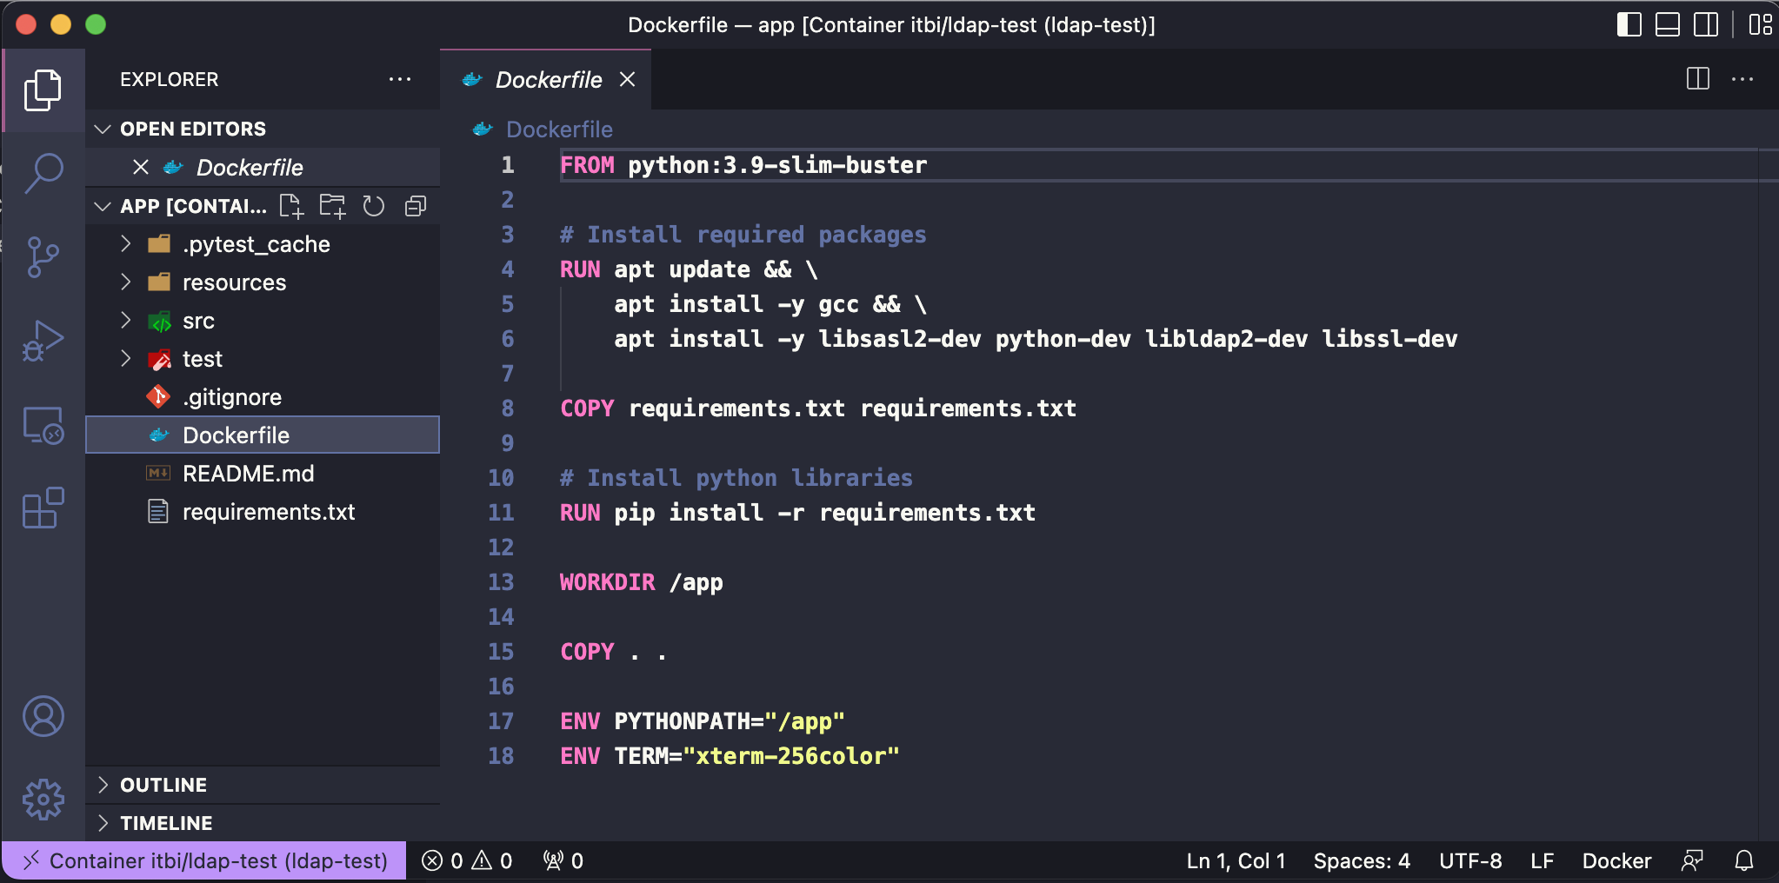Expand the Outline section
Image resolution: width=1779 pixels, height=883 pixels.
tap(263, 785)
